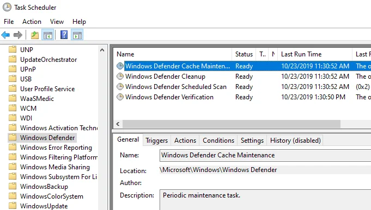Select the Windows Defender Verification task name

pos(169,97)
